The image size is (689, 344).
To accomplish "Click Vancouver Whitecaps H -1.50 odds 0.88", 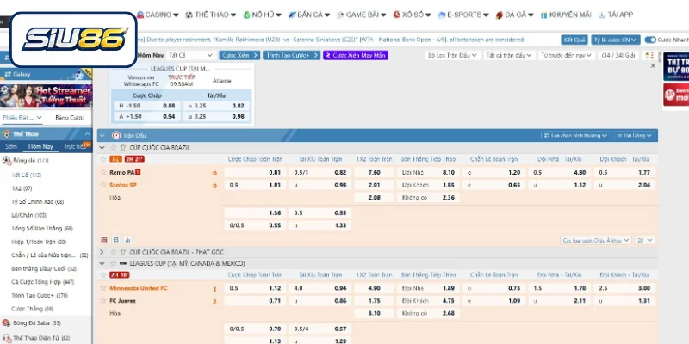I will coord(146,106).
